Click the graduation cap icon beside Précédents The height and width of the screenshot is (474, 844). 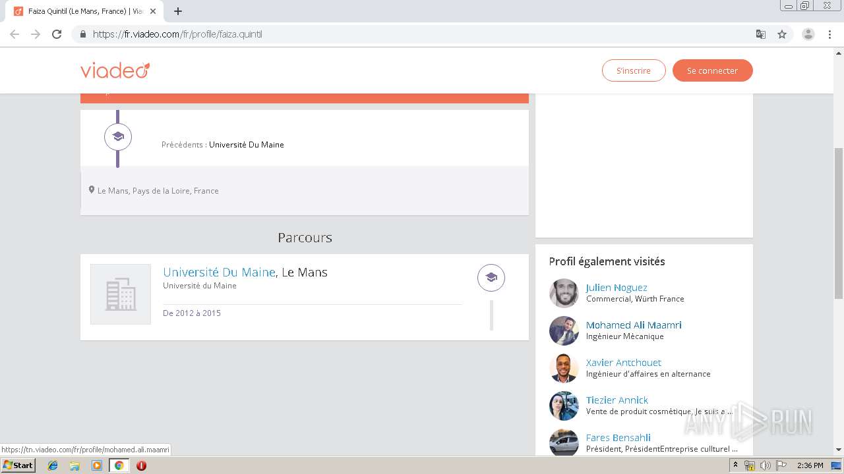tap(118, 137)
